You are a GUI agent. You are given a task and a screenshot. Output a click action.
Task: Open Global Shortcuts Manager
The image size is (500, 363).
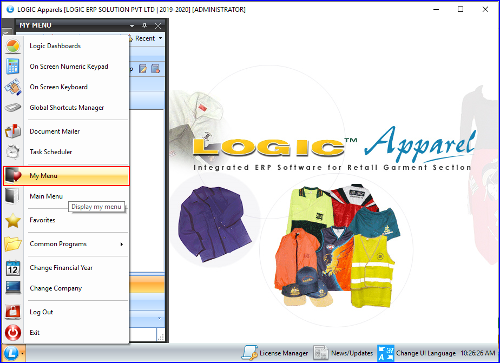pos(65,108)
